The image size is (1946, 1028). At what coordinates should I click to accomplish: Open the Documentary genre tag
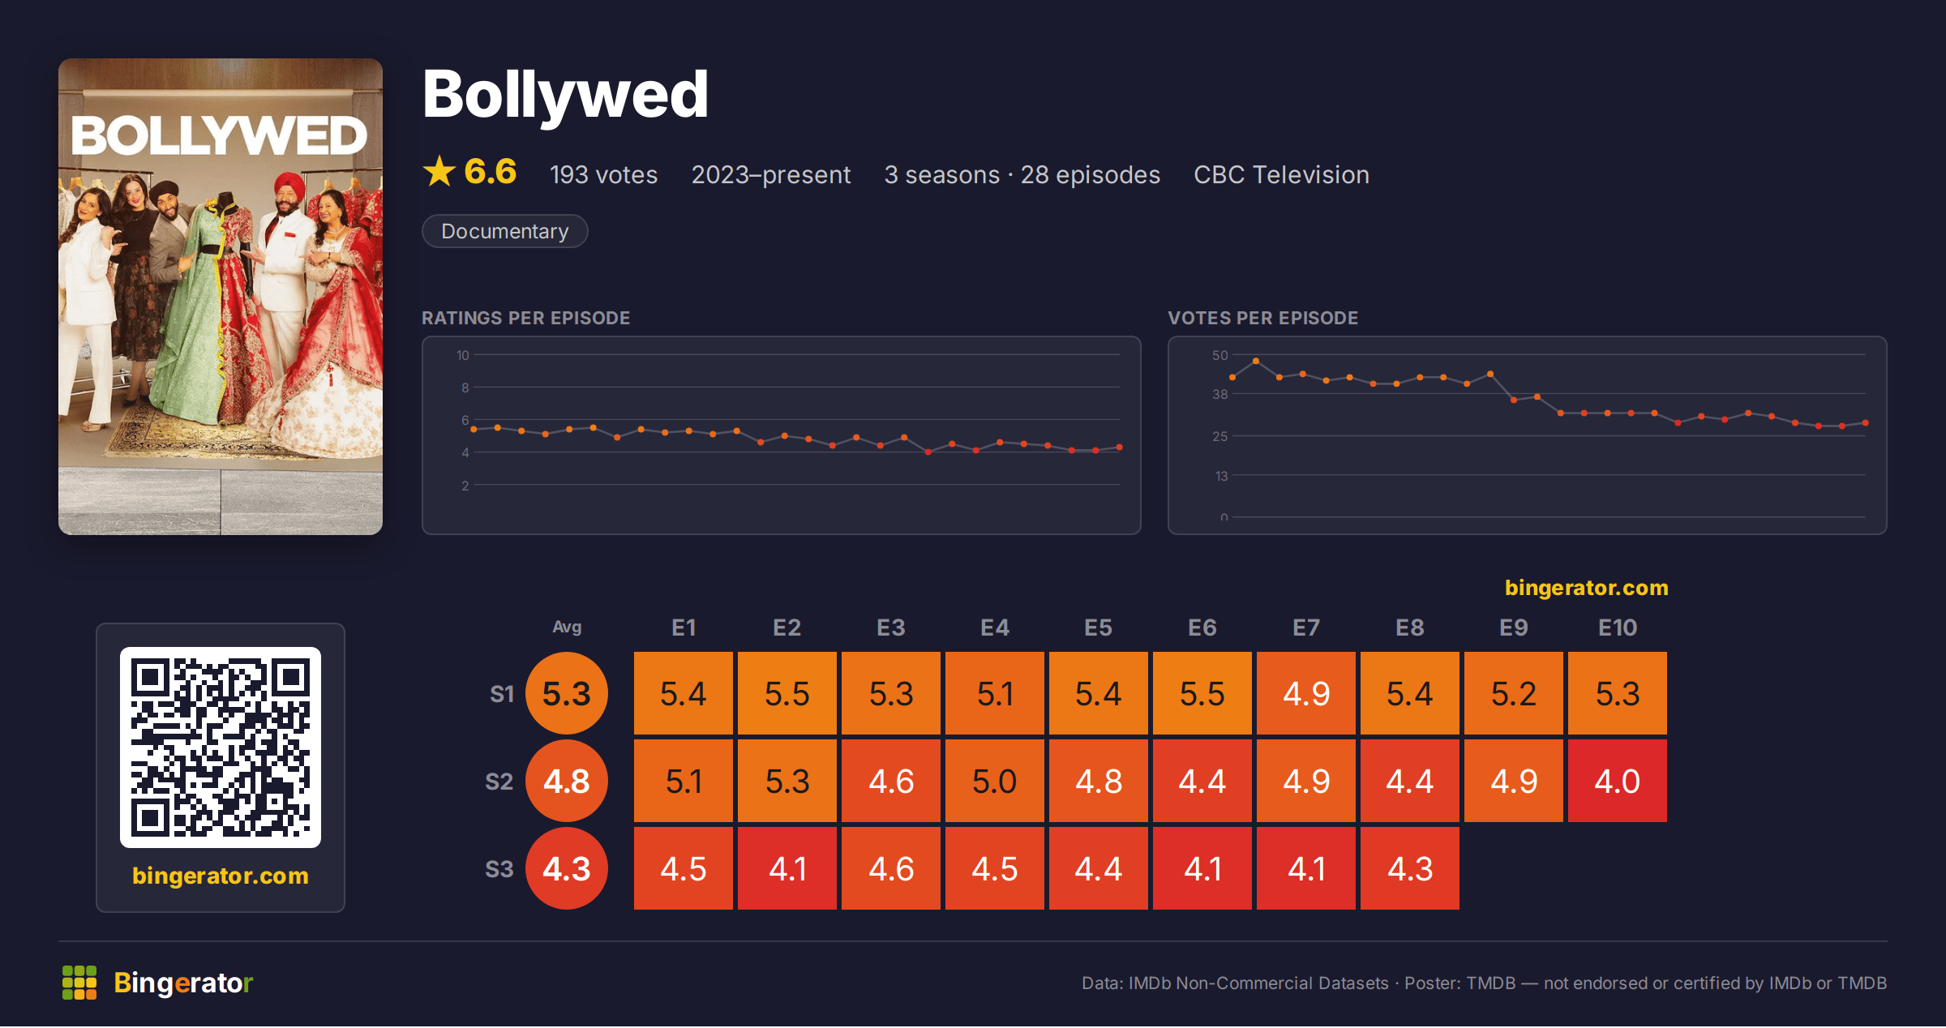(504, 231)
